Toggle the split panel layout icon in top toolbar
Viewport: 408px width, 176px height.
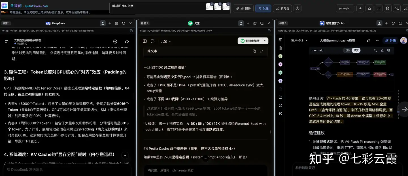(379, 8)
